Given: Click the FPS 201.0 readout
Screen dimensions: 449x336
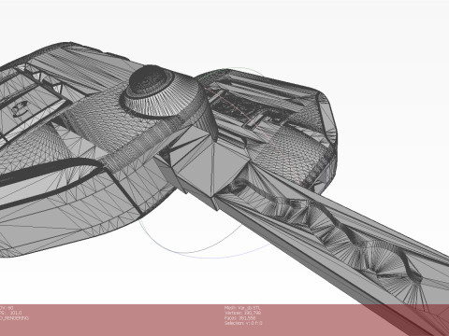Looking at the screenshot, I should click(x=10, y=313).
